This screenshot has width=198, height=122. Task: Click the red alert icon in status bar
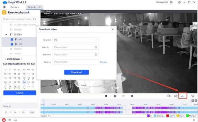click(x=4, y=120)
